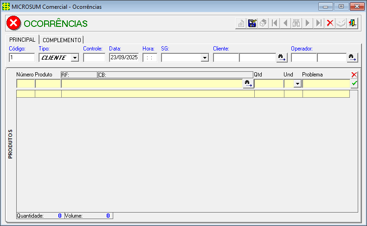Select the PRINCIPAL tab
367x226 pixels.
22,40
